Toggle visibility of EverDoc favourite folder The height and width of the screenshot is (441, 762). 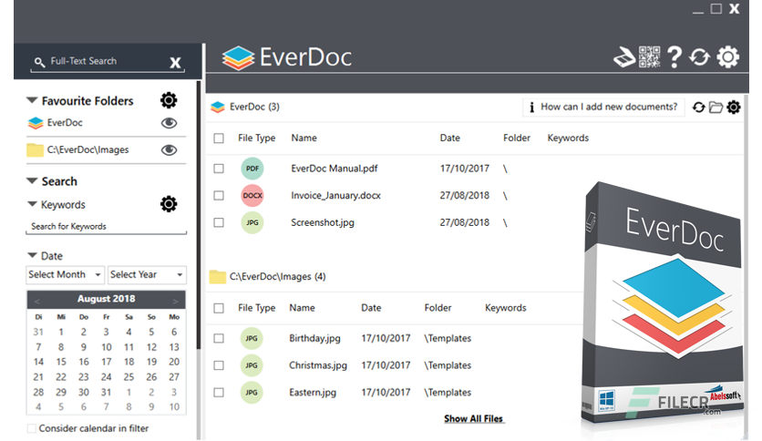pyautogui.click(x=169, y=123)
